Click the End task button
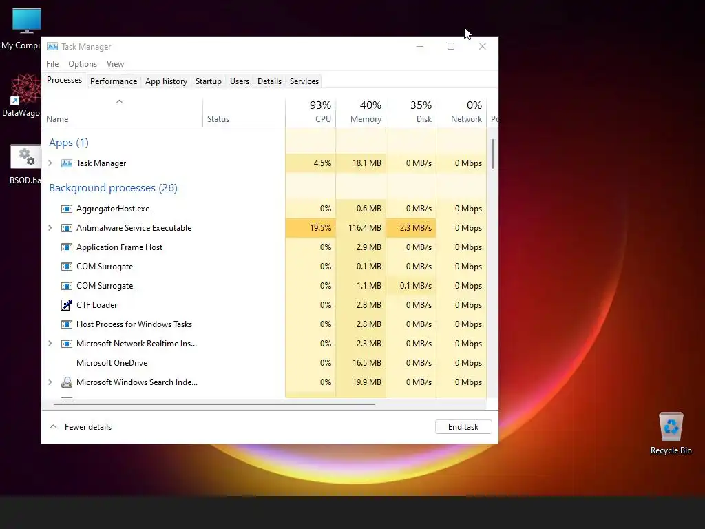Image resolution: width=705 pixels, height=529 pixels. 463,427
